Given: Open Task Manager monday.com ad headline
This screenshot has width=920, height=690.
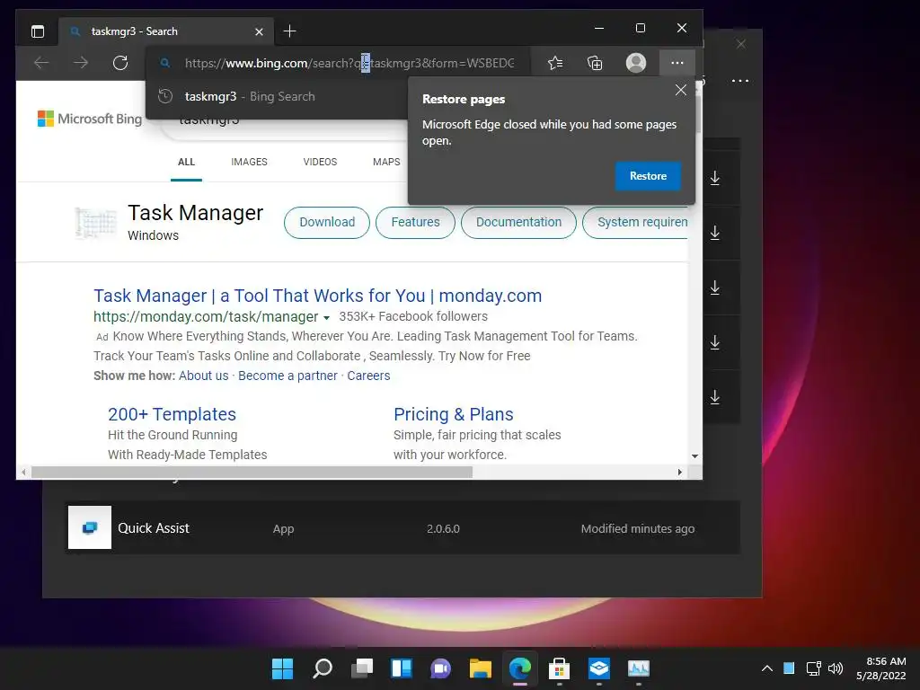Looking at the screenshot, I should coord(317,296).
